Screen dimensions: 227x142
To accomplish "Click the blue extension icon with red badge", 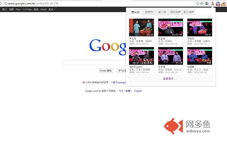I will [218, 4].
